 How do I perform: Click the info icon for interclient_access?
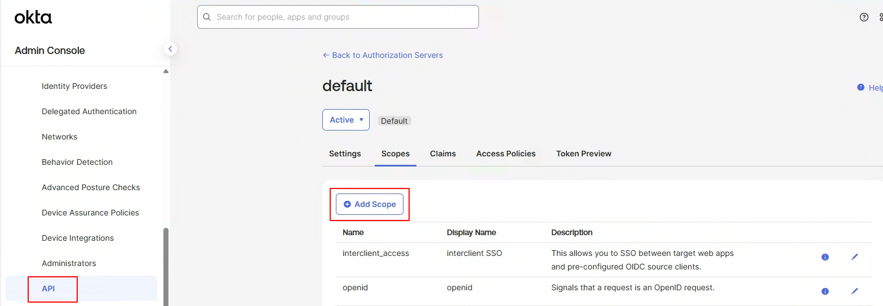click(x=825, y=257)
